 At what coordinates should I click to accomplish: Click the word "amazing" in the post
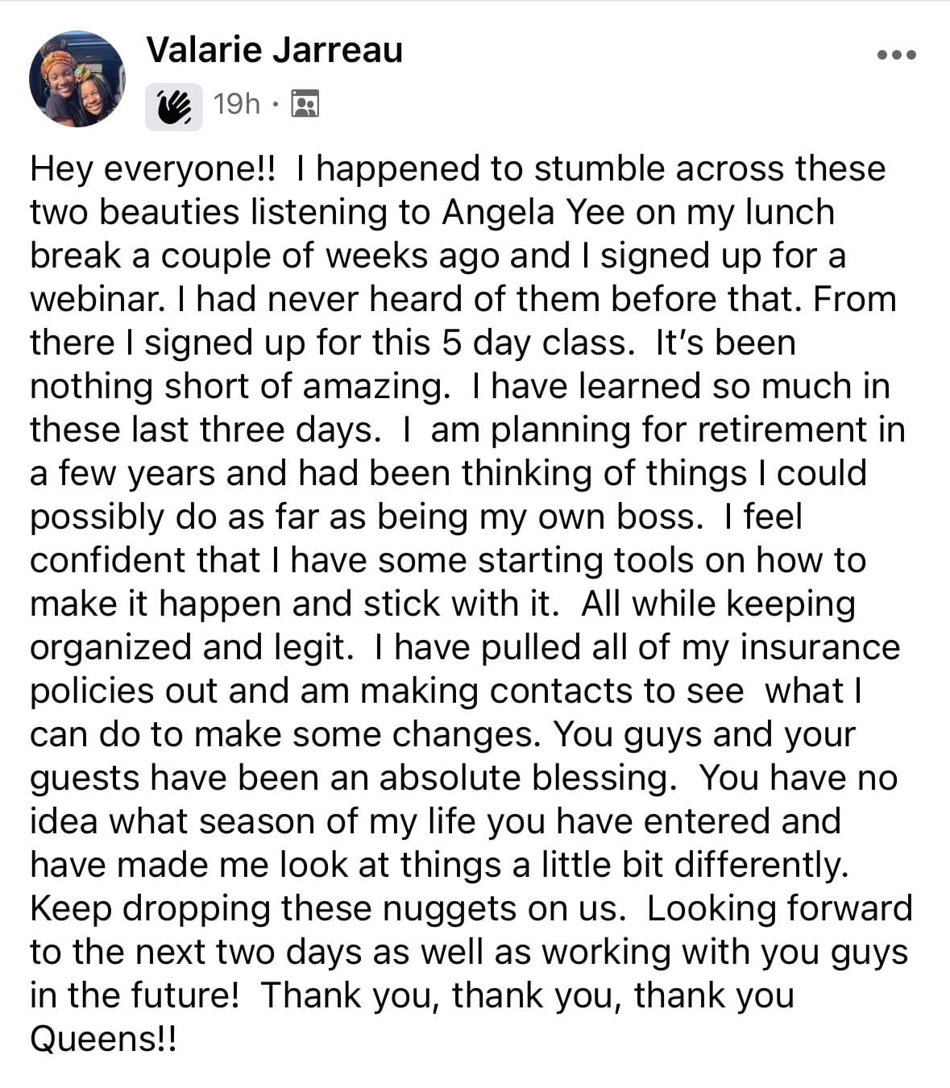(x=375, y=386)
